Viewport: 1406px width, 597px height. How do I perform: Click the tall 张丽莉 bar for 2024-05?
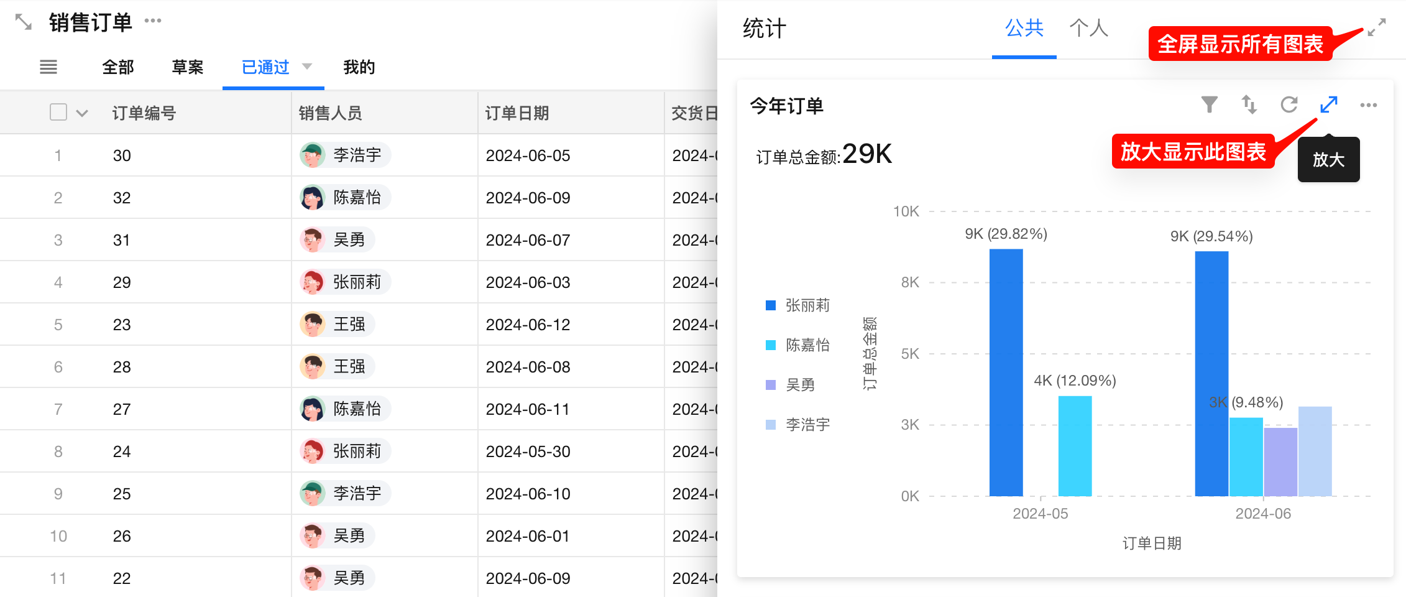coord(1006,373)
